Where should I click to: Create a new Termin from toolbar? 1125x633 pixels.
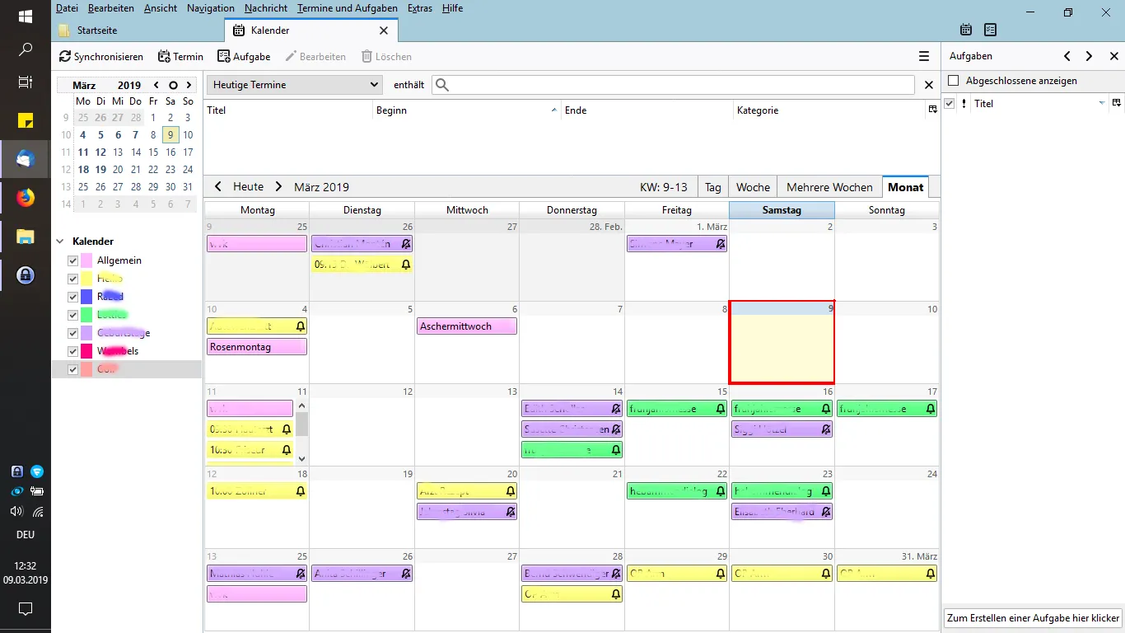(x=180, y=57)
